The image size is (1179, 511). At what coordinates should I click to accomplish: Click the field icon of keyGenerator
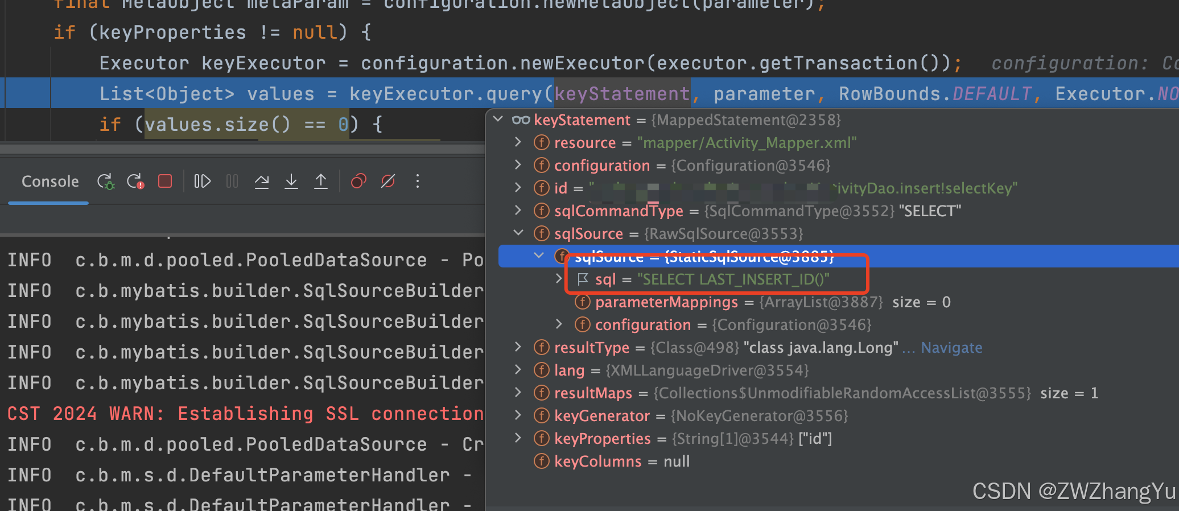coord(542,415)
